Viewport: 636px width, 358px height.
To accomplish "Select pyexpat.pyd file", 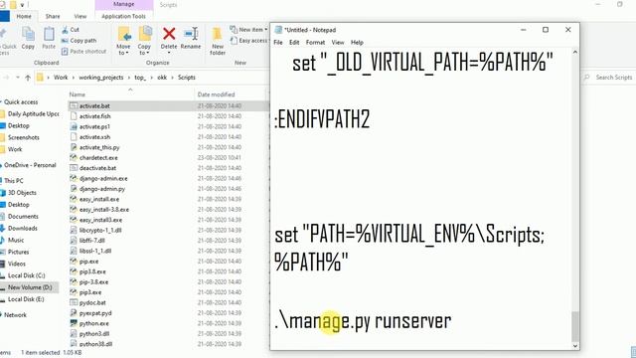I will [95, 313].
